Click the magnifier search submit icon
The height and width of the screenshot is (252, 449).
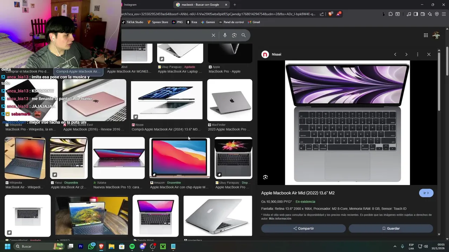[243, 35]
